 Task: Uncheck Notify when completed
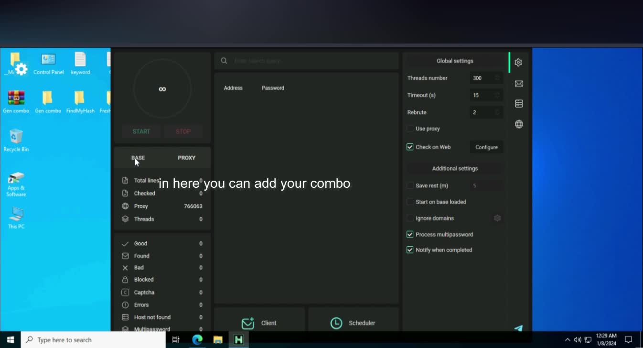click(x=410, y=250)
